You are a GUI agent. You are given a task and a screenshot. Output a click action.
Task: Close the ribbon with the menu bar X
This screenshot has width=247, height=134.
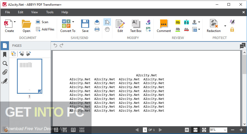244,12
